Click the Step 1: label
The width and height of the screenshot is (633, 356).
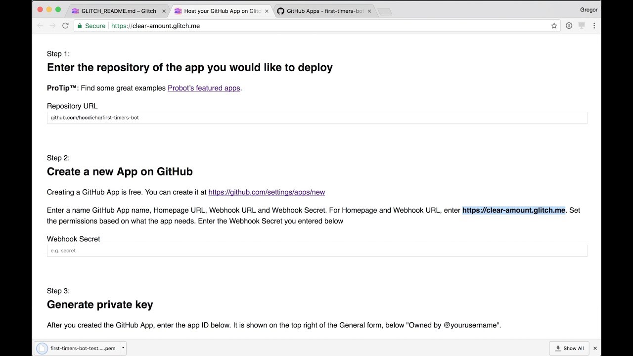(58, 53)
